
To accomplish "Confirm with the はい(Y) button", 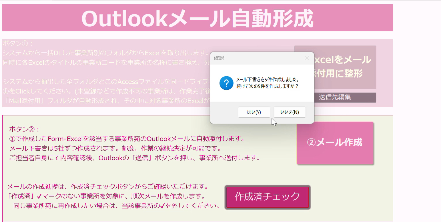I will coord(254,112).
